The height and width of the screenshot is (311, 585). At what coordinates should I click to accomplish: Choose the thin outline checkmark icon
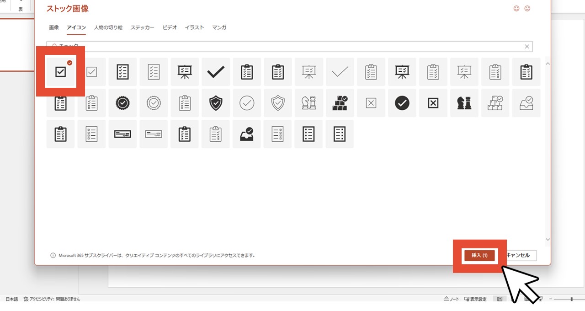click(x=340, y=72)
